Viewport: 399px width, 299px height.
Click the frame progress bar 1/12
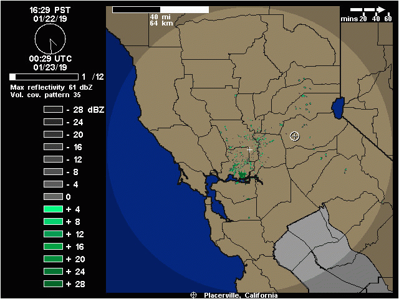pyautogui.click(x=44, y=77)
